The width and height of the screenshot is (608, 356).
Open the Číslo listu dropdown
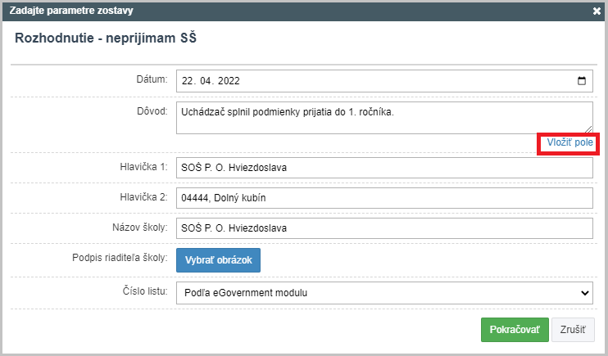click(x=384, y=293)
